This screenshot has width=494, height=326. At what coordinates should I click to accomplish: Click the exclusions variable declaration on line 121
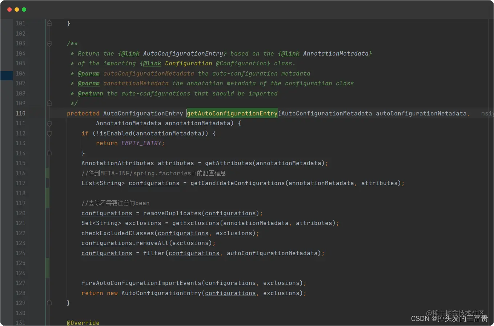pos(143,223)
